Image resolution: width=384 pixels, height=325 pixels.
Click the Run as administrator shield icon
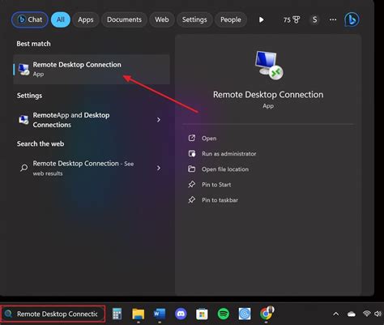192,153
